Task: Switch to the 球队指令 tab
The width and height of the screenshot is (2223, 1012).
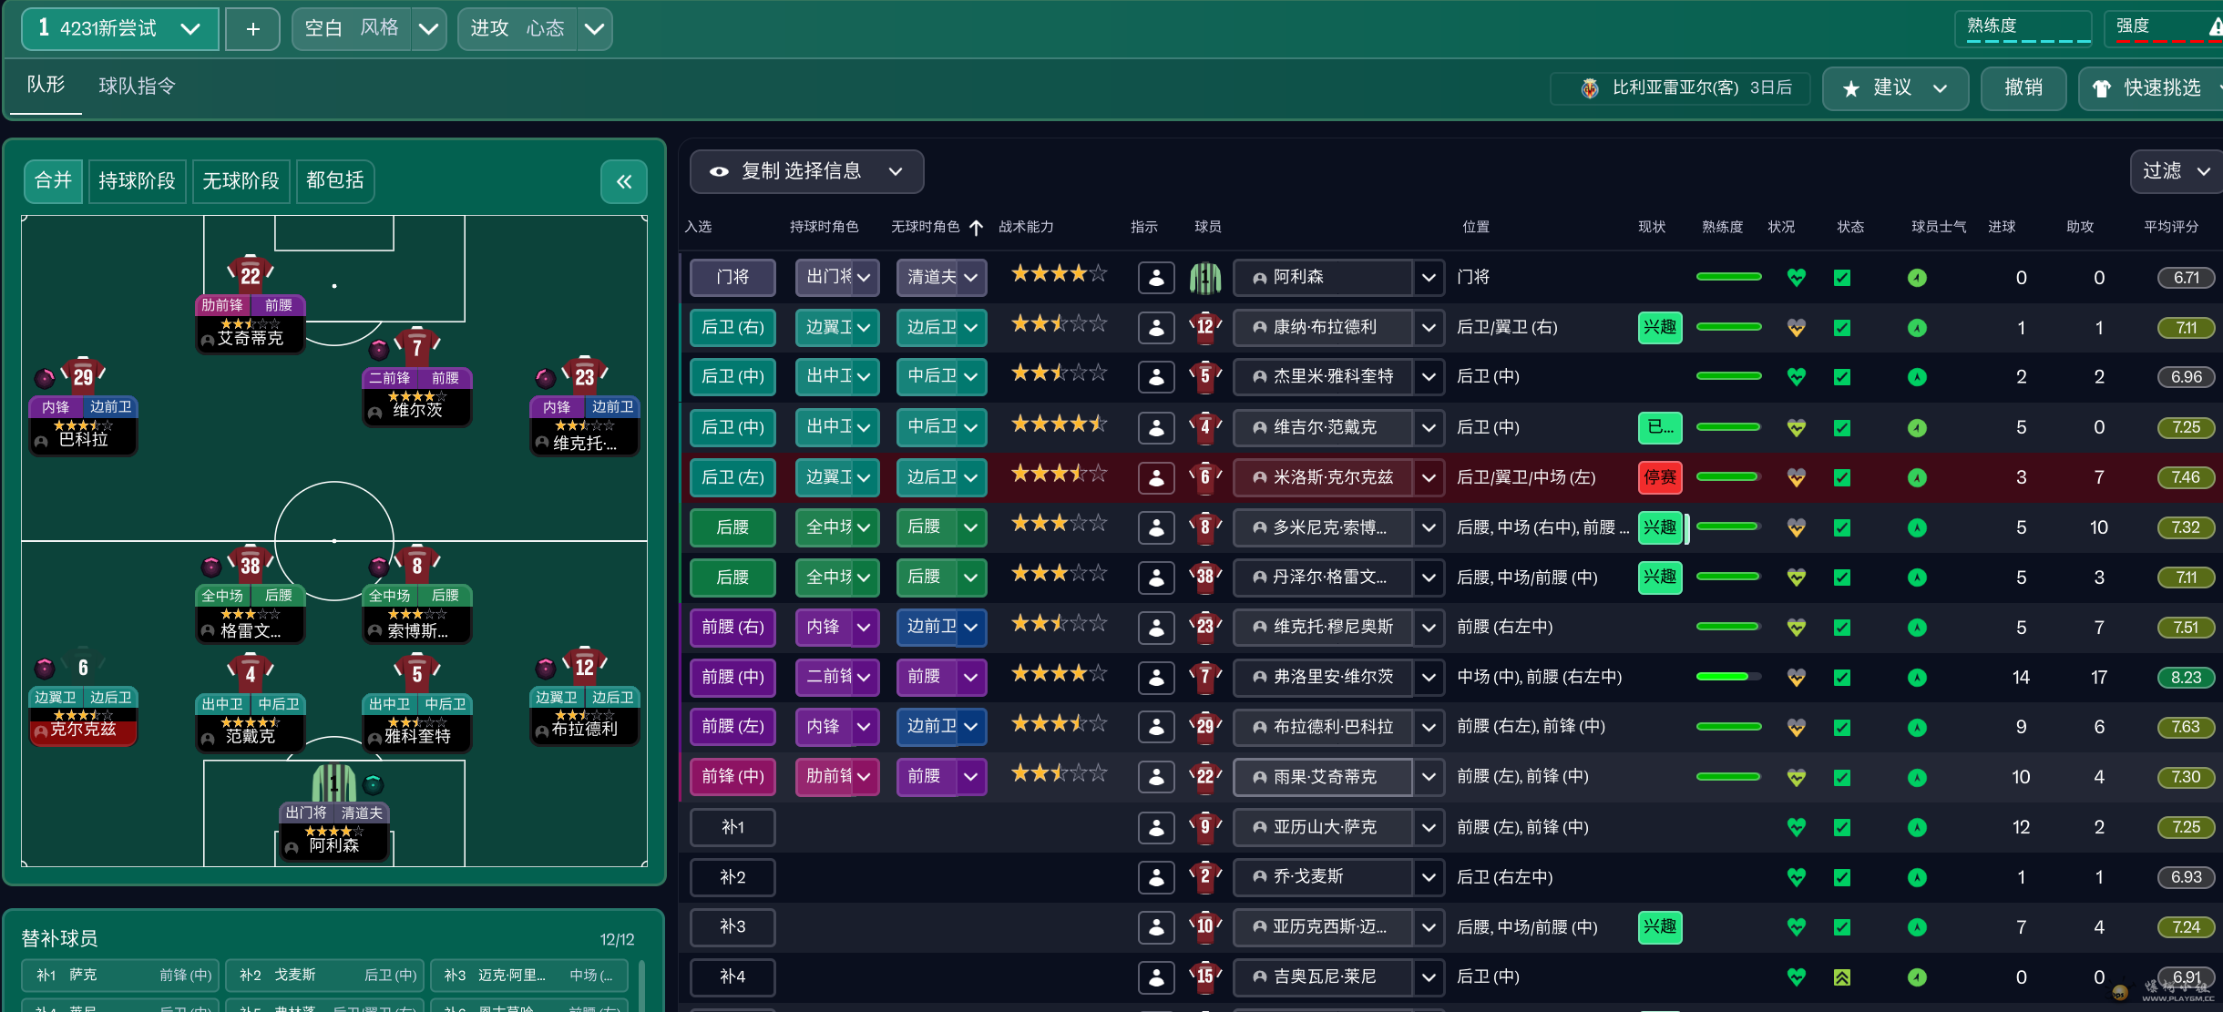Action: [x=137, y=87]
